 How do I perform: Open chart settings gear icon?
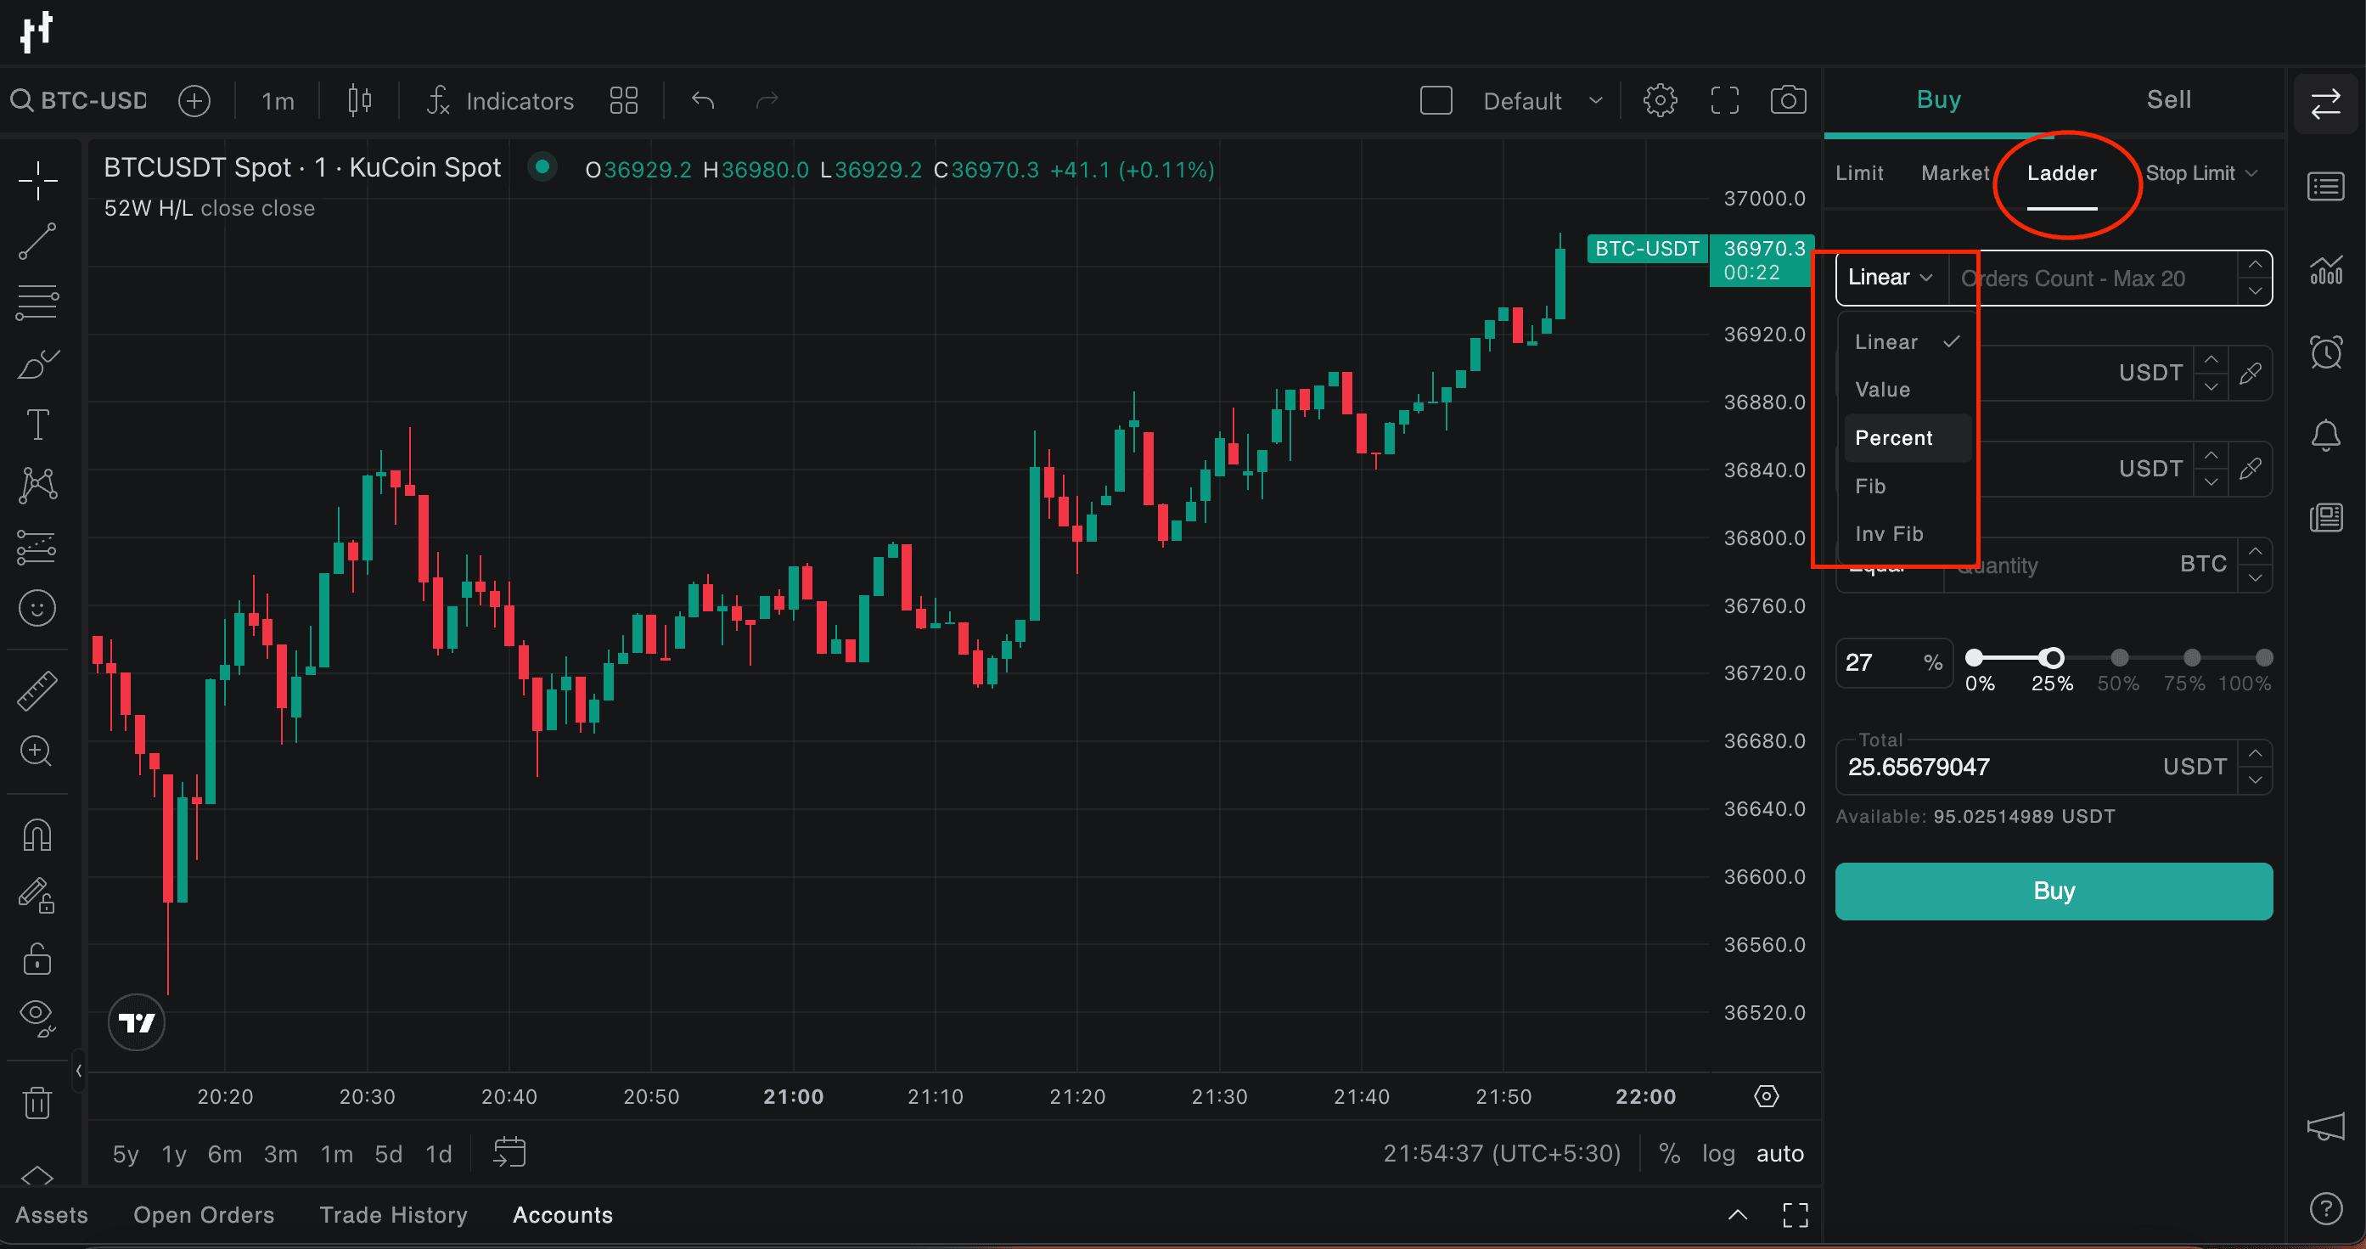click(x=1660, y=100)
